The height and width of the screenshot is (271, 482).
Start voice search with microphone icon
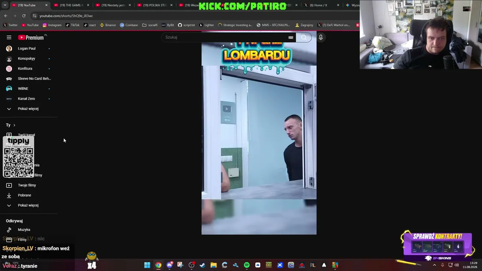point(321,37)
